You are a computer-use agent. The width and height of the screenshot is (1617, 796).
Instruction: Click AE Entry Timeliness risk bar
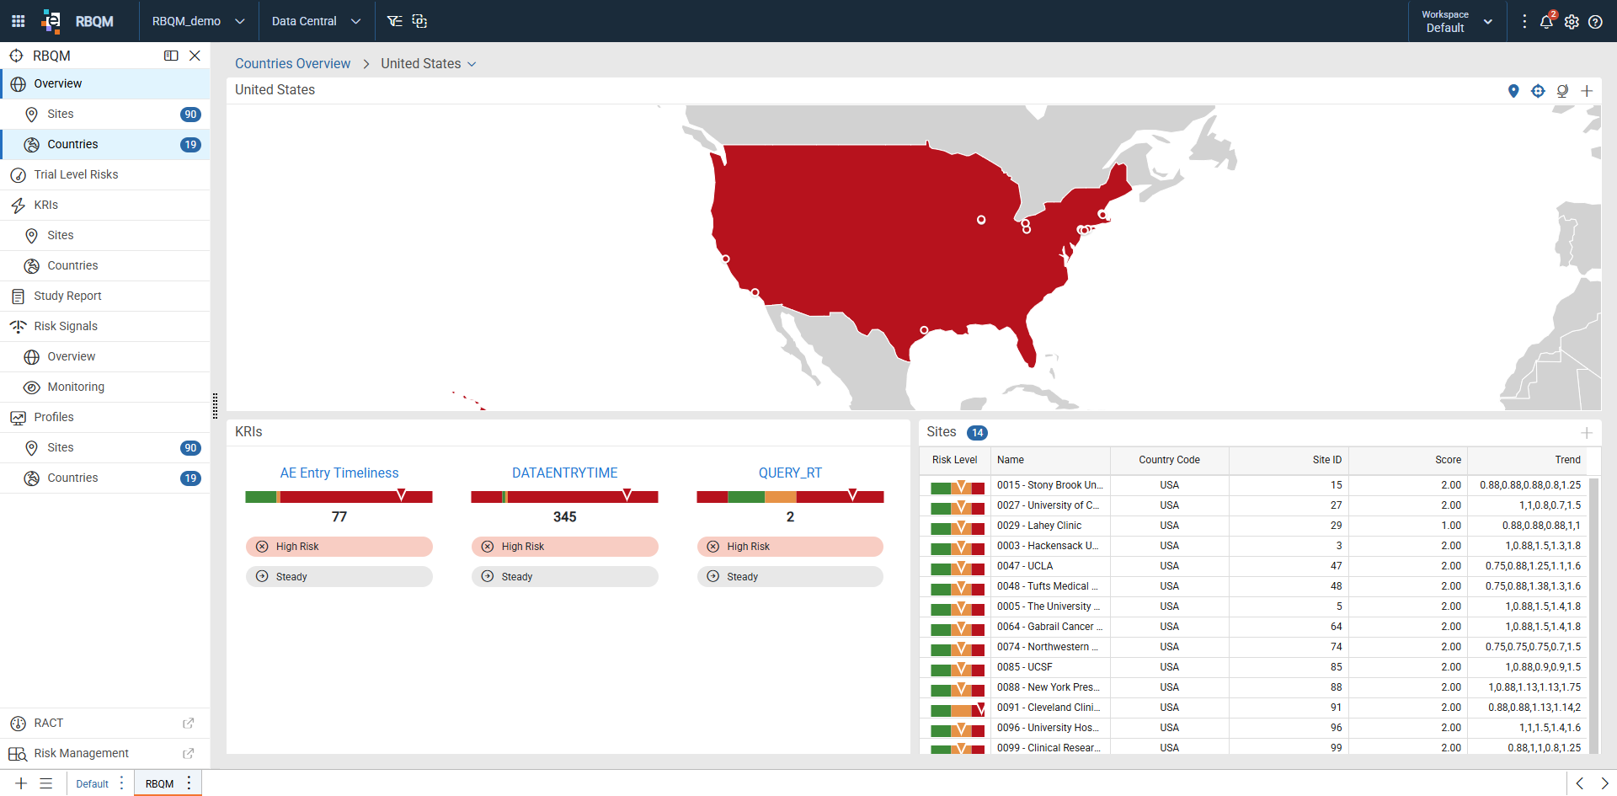(x=339, y=497)
